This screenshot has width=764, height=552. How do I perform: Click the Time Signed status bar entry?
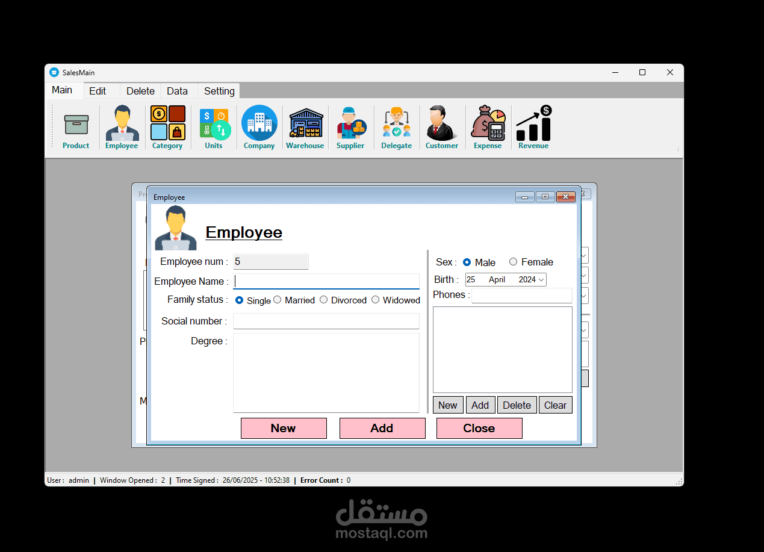233,480
